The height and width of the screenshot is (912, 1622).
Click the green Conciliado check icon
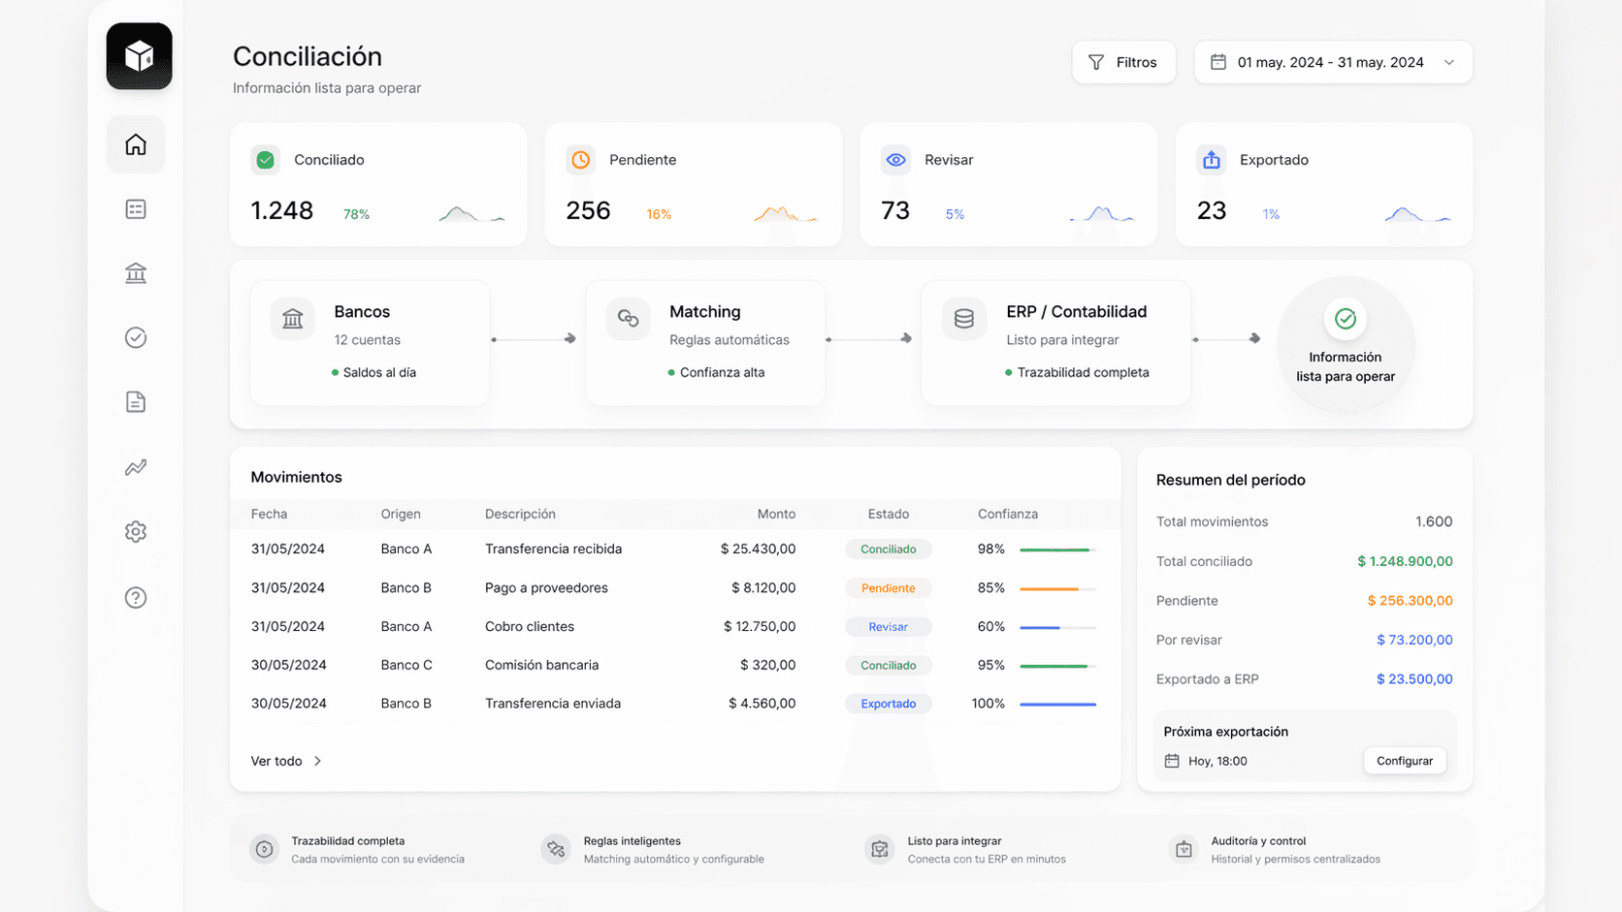[265, 160]
